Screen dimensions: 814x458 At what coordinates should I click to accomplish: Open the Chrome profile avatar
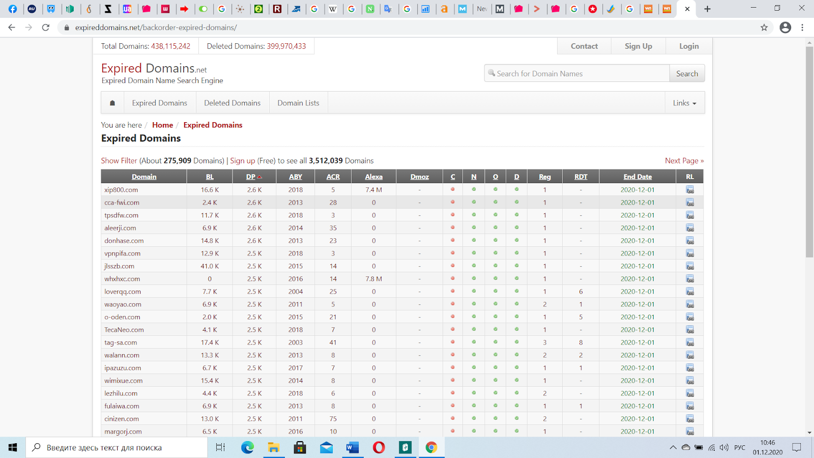(786, 27)
